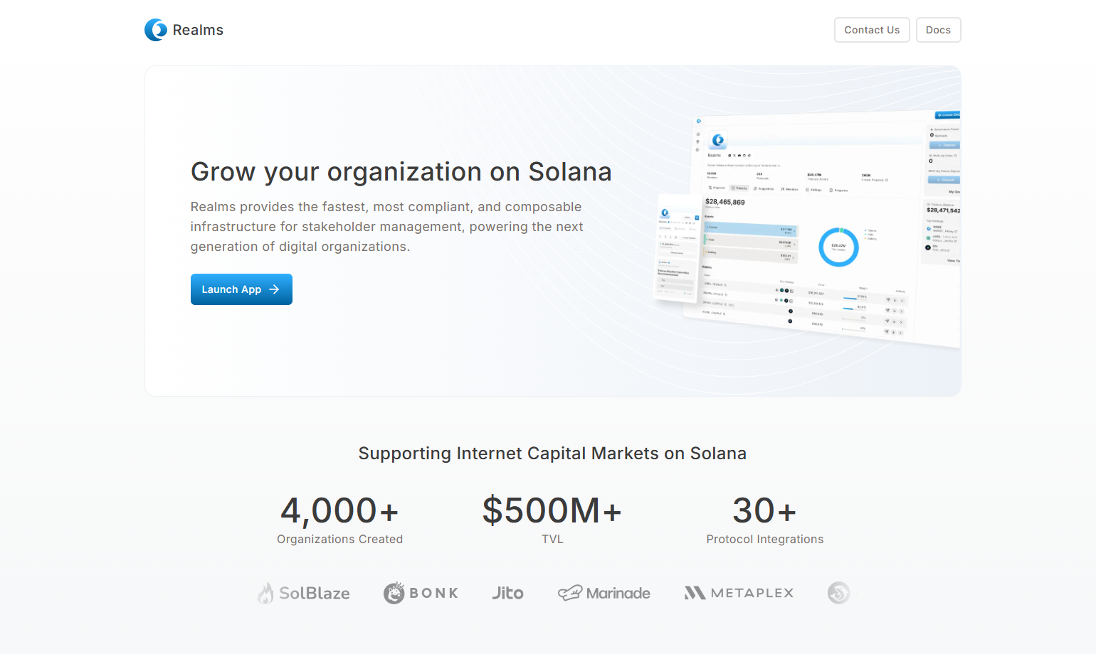1096x654 pixels.
Task: Open the Contact Us page
Action: 872,30
